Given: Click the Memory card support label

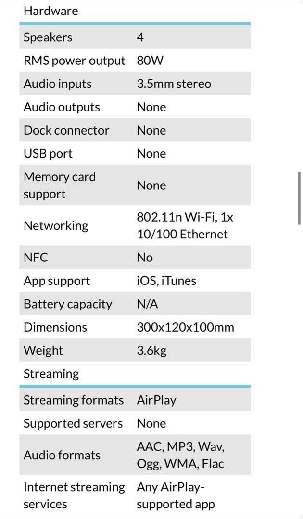Looking at the screenshot, I should (60, 185).
